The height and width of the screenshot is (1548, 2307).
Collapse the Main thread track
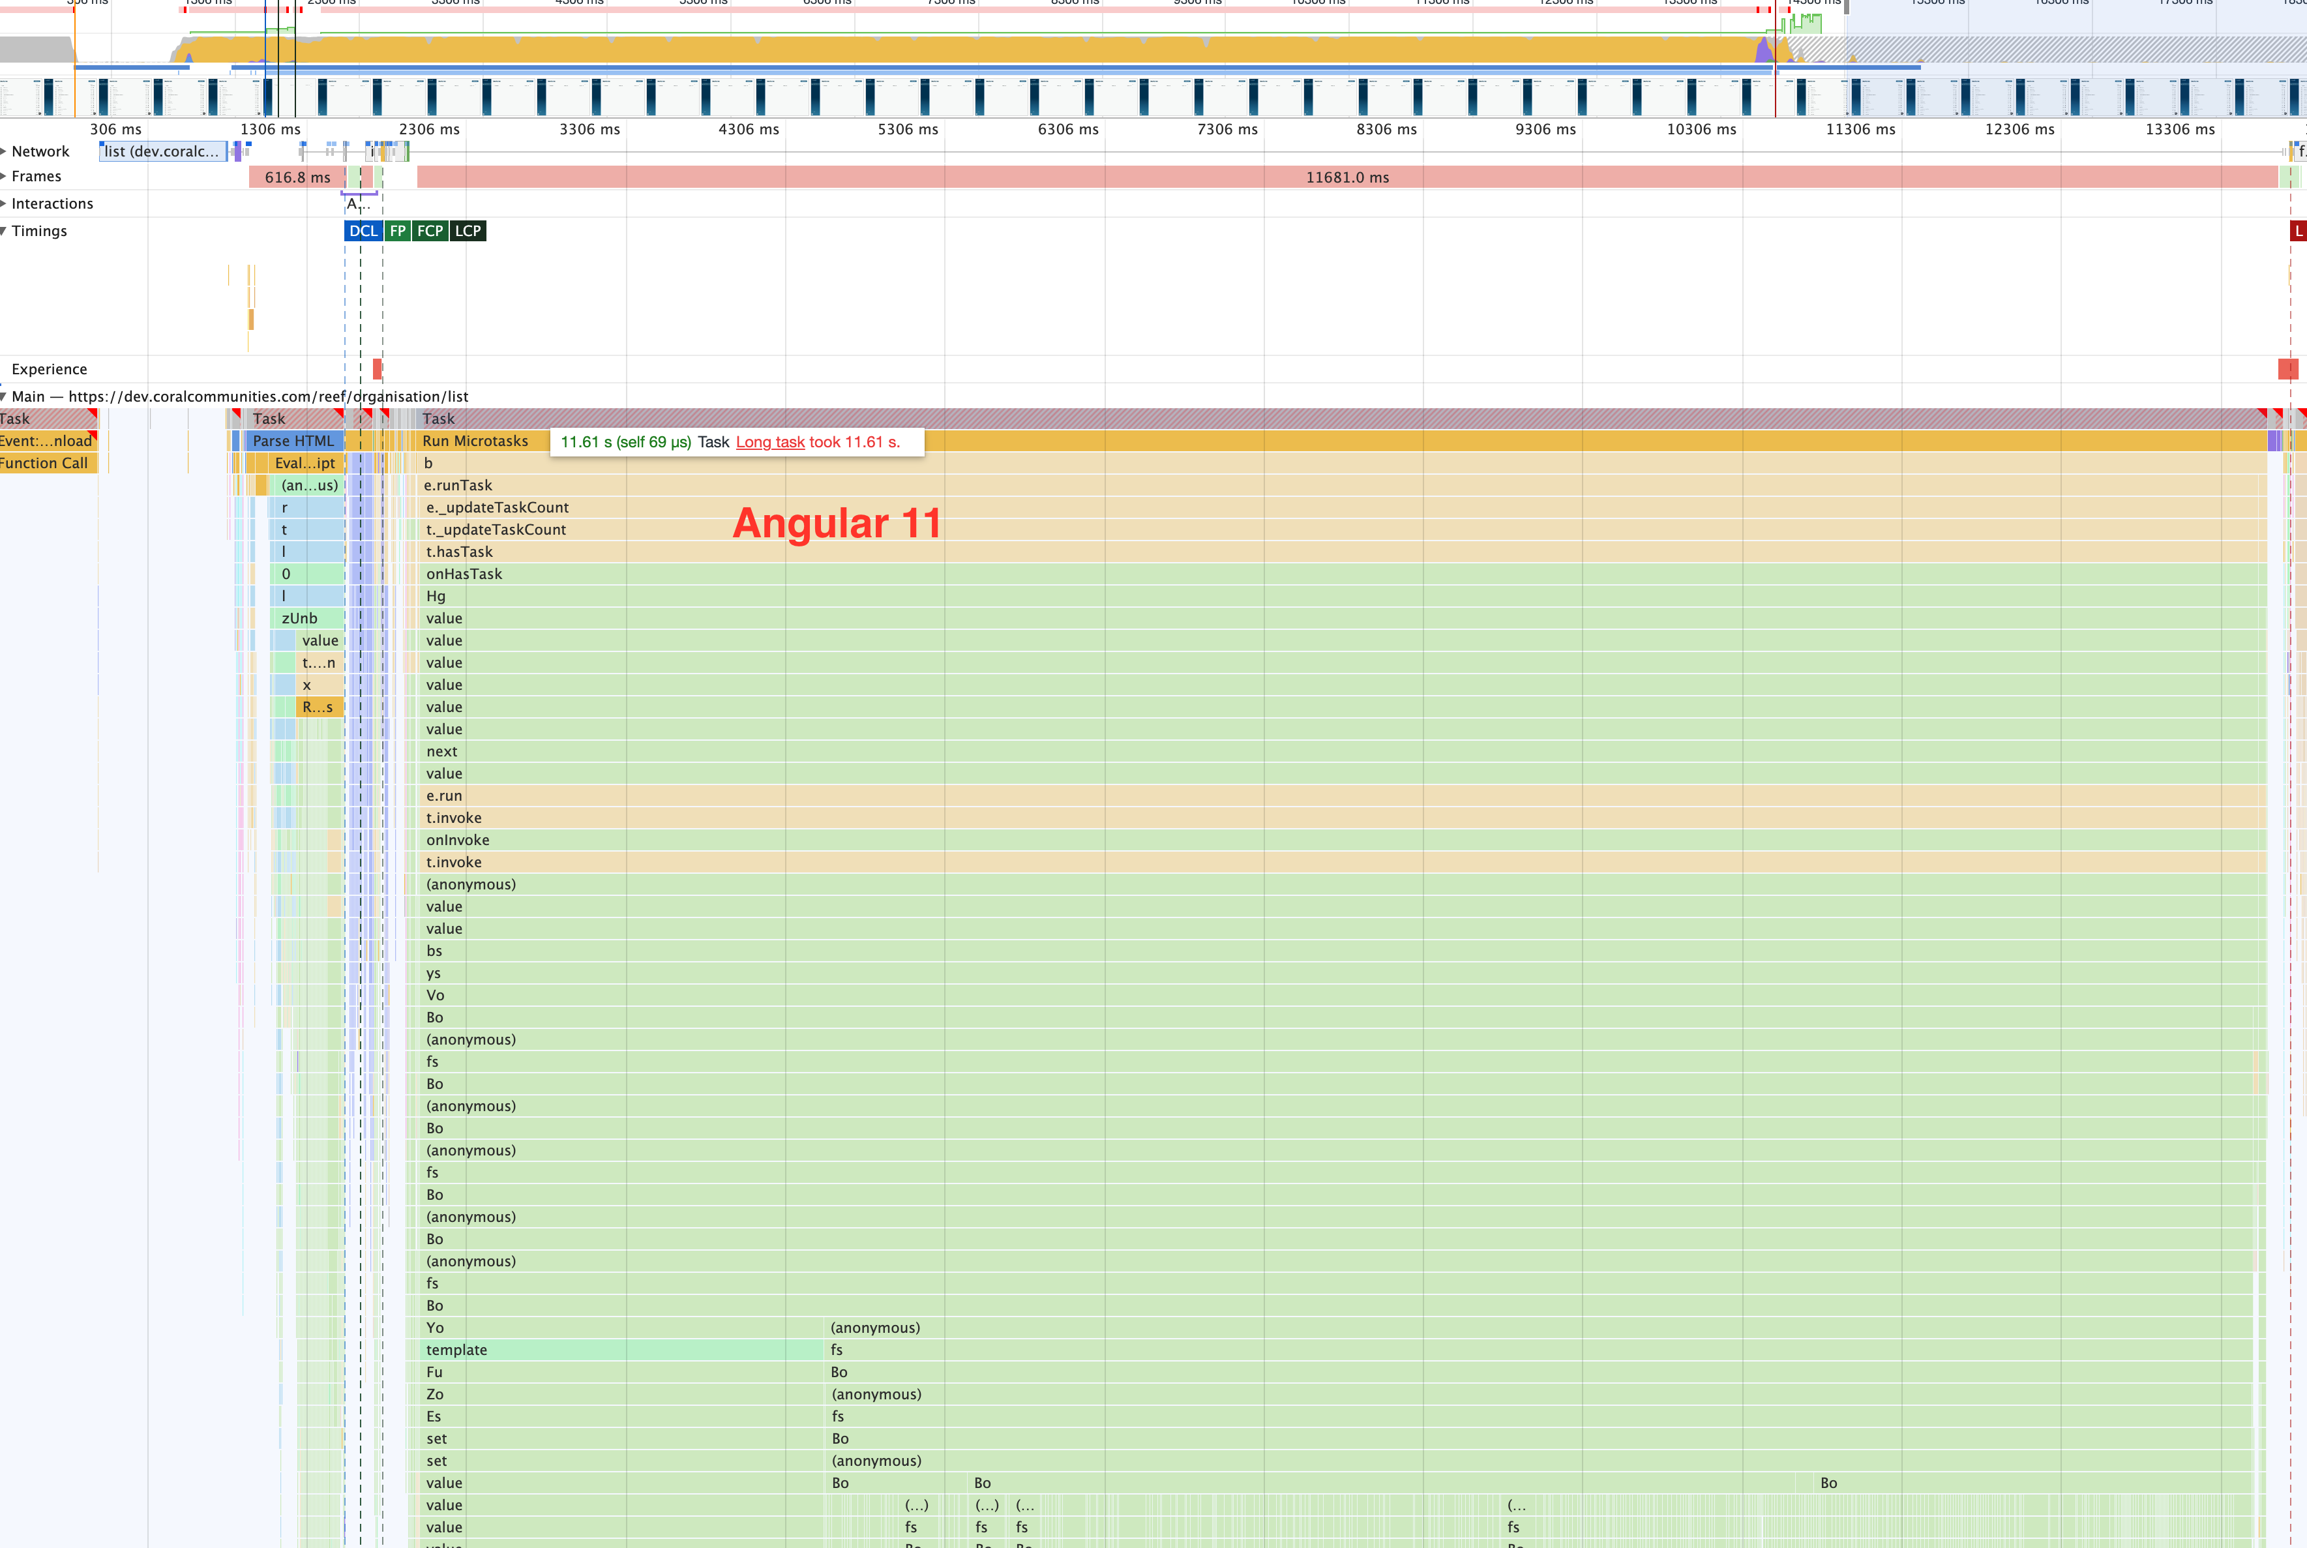(x=4, y=396)
